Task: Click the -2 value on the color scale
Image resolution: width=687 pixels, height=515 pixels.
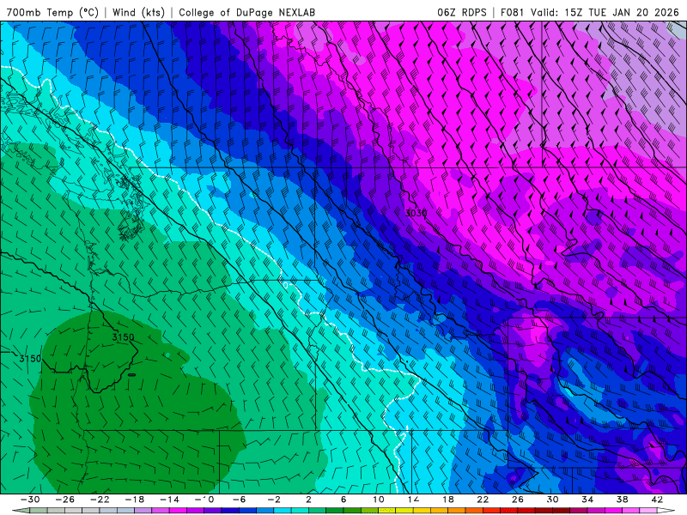Action: click(x=274, y=500)
